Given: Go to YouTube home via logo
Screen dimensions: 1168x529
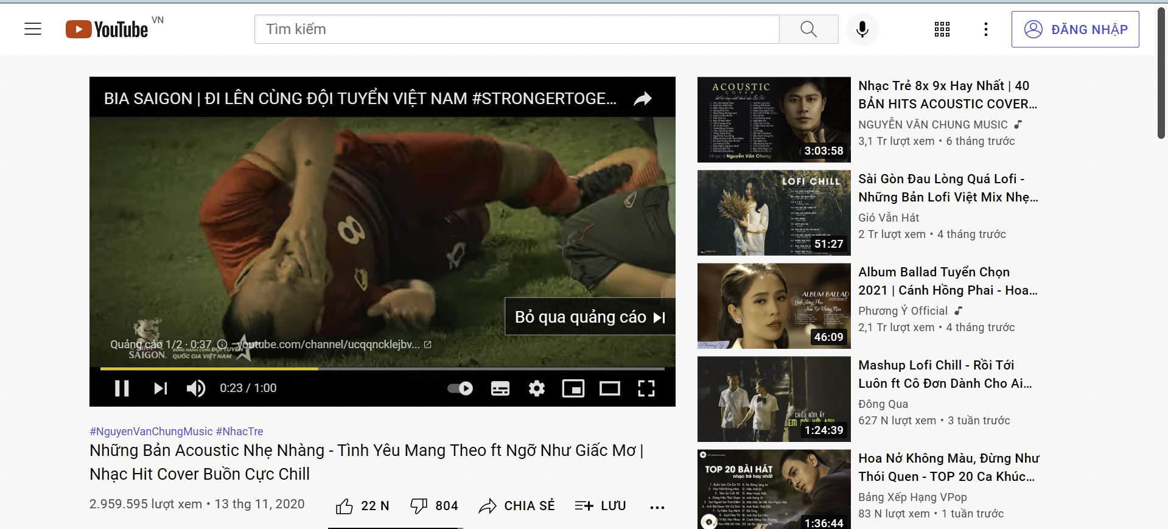Looking at the screenshot, I should [107, 29].
